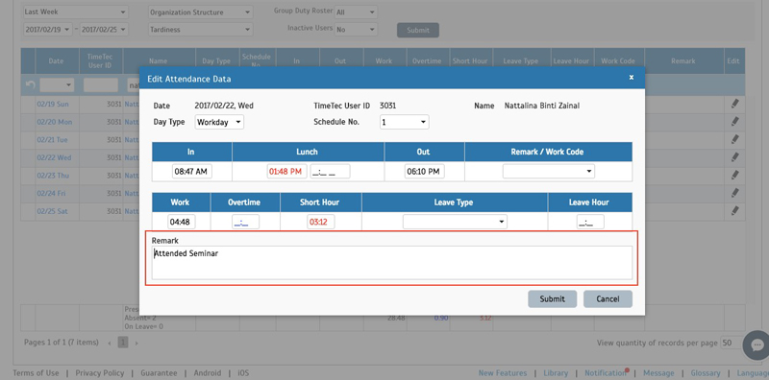Viewport: 769px width, 380px height.
Task: Click the Work Code column header
Action: click(618, 61)
